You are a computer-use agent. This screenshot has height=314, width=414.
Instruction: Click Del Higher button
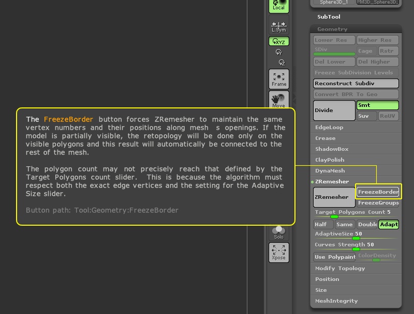[378, 61]
